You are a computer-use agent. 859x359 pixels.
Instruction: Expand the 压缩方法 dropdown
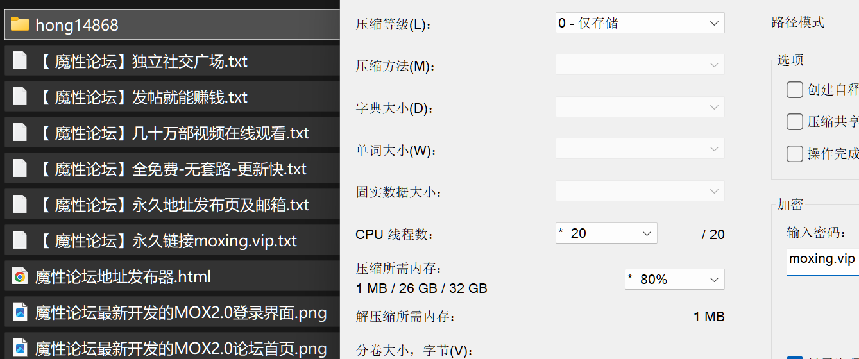pyautogui.click(x=640, y=65)
